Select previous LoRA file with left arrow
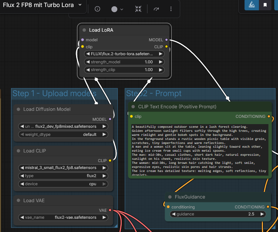 [88, 54]
